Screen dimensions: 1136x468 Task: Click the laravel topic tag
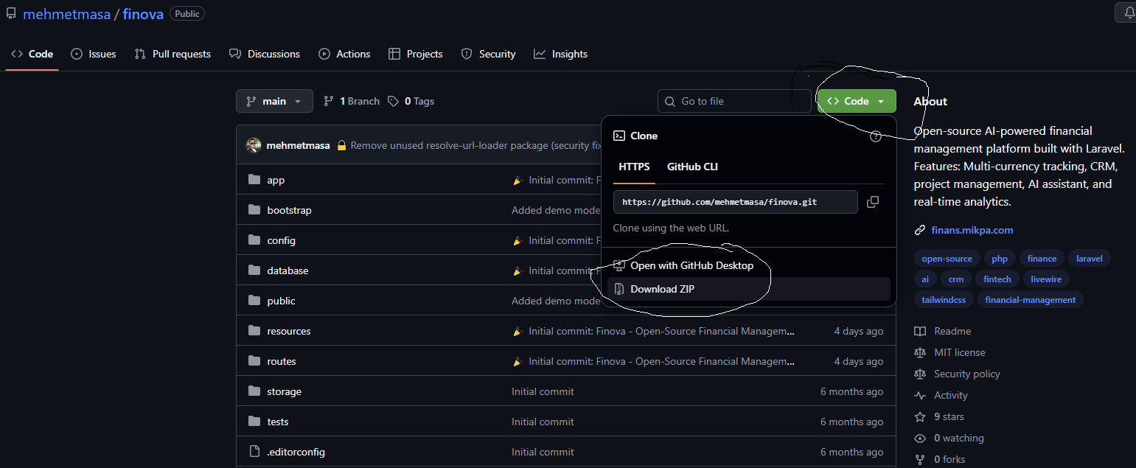tap(1090, 259)
